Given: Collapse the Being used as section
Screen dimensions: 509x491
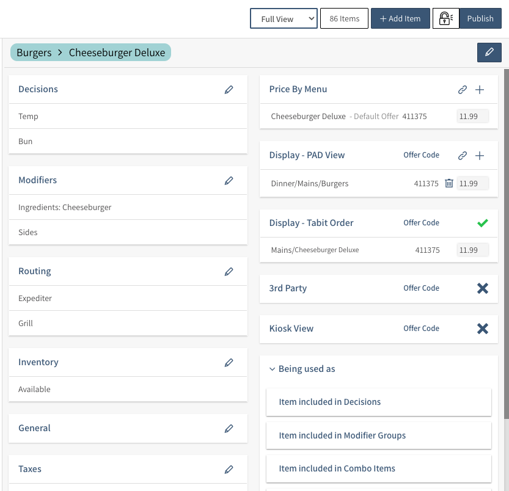Looking at the screenshot, I should click(273, 369).
